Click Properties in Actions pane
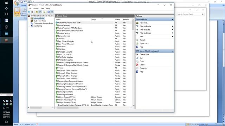The image size is (225, 126). point(143,68)
